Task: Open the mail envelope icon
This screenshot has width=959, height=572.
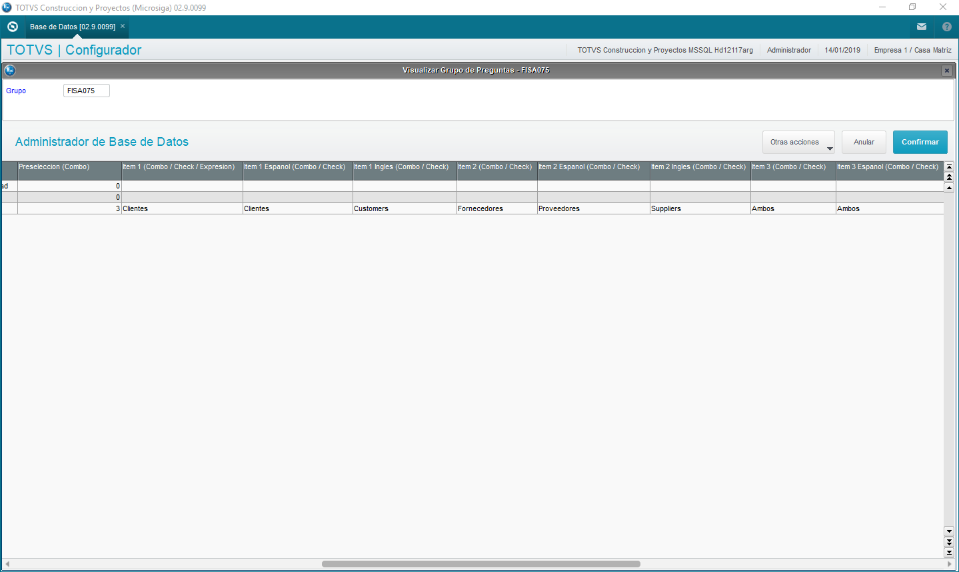Action: (x=922, y=27)
